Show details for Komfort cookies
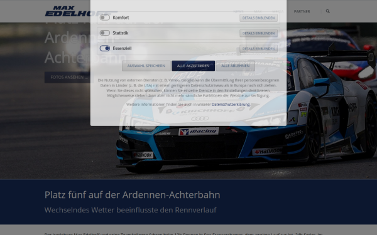This screenshot has height=235, width=377. click(x=258, y=18)
